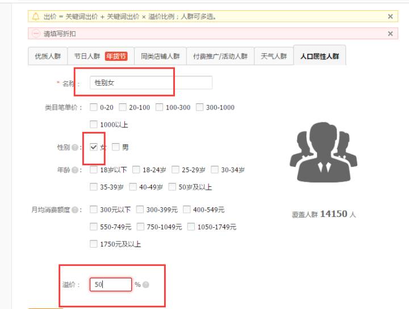
Task: Close the yellow bid formula notice
Action: (x=390, y=16)
